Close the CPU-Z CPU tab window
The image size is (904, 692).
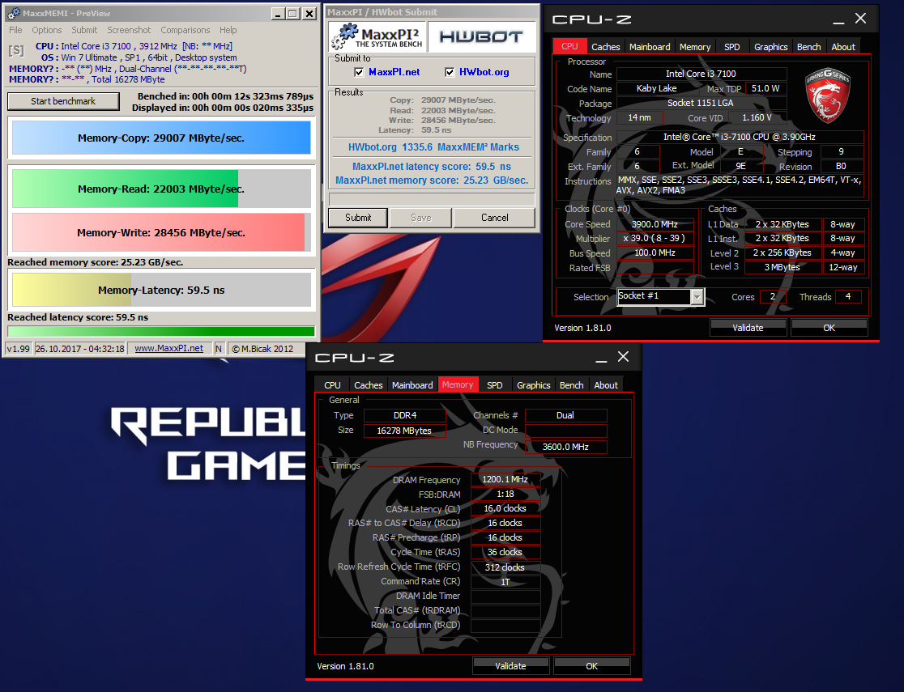[x=861, y=19]
